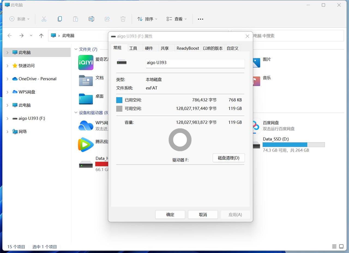Viewport: 349px width, 253px height.
Task: Open the see-more ellipsis menu in the toolbar
Action: 200,19
